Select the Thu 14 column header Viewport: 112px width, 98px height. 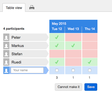click(90, 29)
